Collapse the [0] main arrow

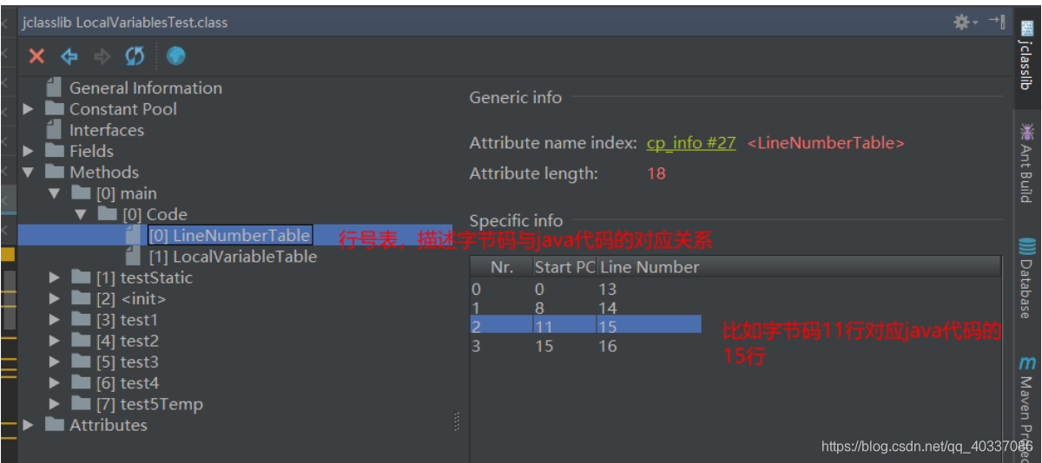click(x=55, y=193)
